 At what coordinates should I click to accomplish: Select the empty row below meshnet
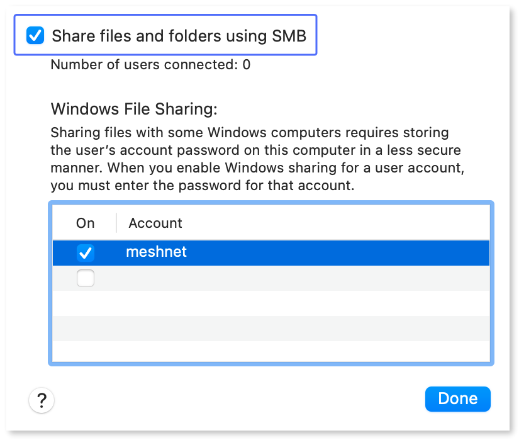click(x=189, y=278)
